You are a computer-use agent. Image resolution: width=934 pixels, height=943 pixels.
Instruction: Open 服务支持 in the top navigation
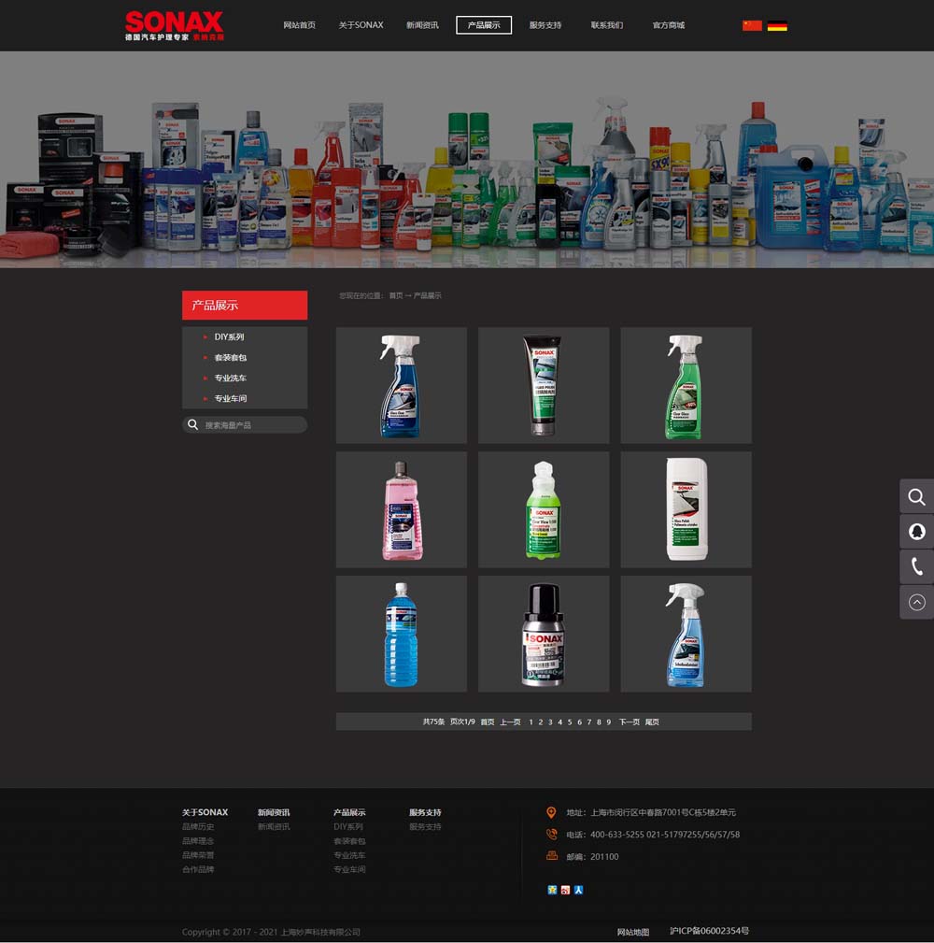coord(545,25)
